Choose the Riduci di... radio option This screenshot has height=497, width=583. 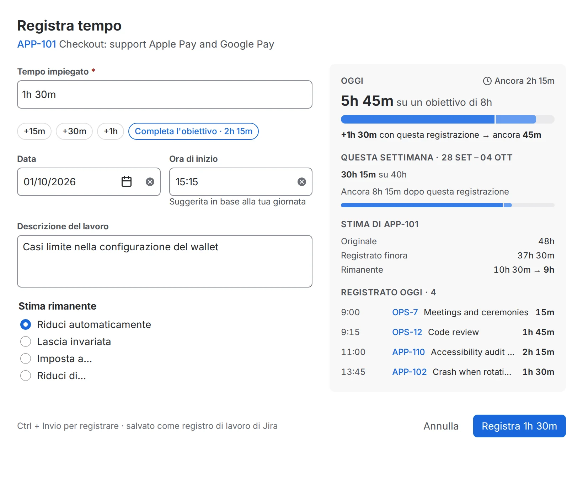click(26, 376)
